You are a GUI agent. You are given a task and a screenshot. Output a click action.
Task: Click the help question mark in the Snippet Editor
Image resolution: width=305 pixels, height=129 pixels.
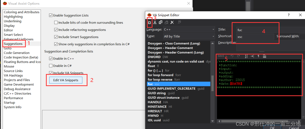tap(289, 15)
